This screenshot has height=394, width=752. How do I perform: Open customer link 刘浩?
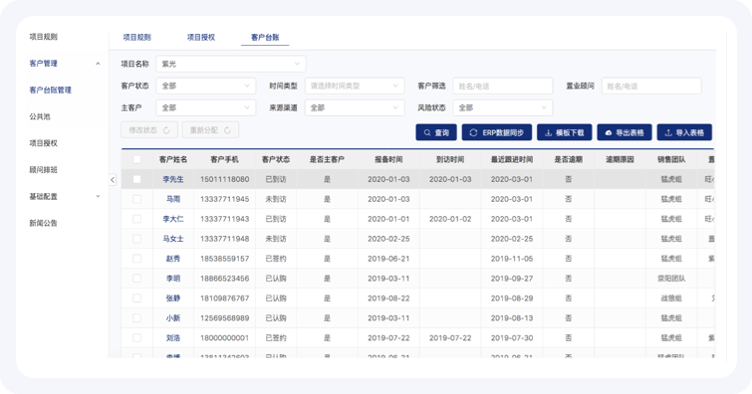(x=173, y=338)
